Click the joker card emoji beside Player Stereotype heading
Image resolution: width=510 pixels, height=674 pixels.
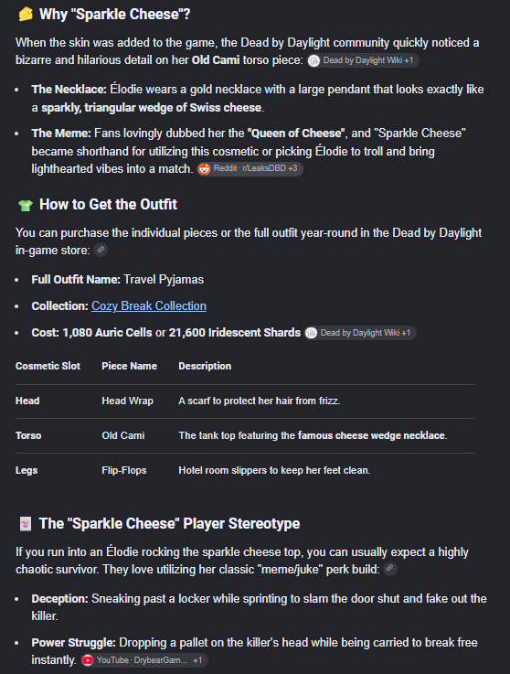tap(26, 524)
